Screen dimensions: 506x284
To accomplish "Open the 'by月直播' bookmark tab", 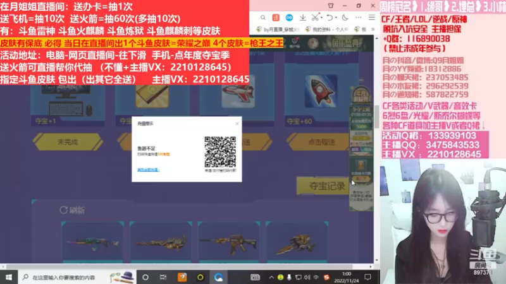I will 277,29.
